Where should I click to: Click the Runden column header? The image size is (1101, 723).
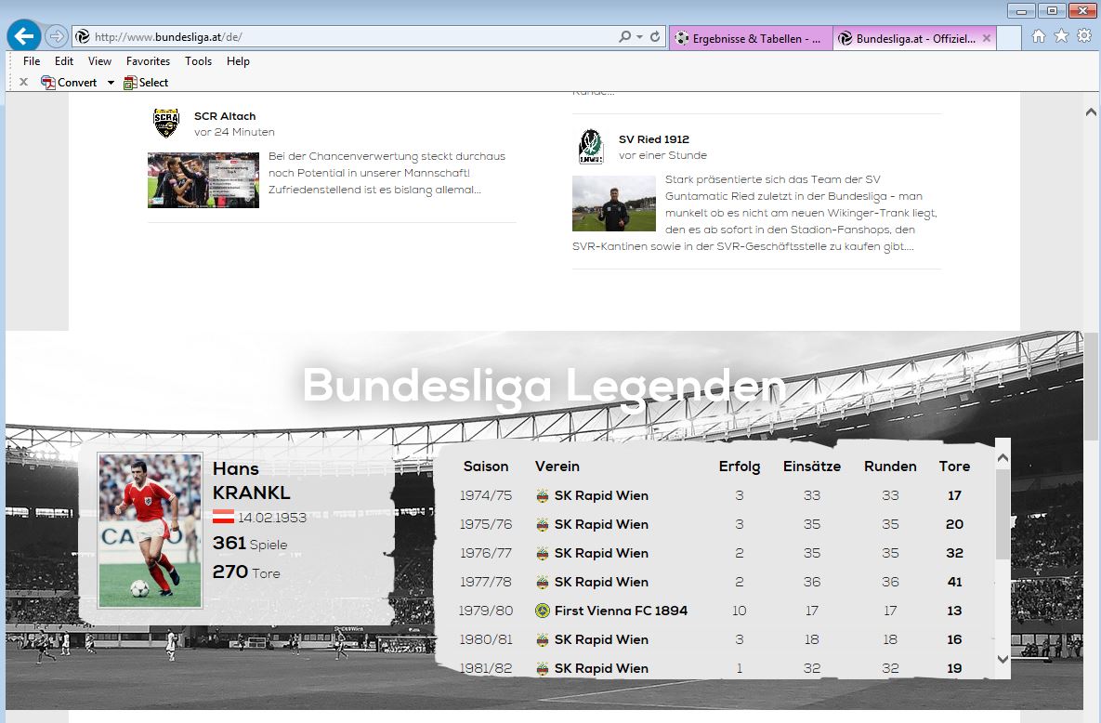(890, 467)
